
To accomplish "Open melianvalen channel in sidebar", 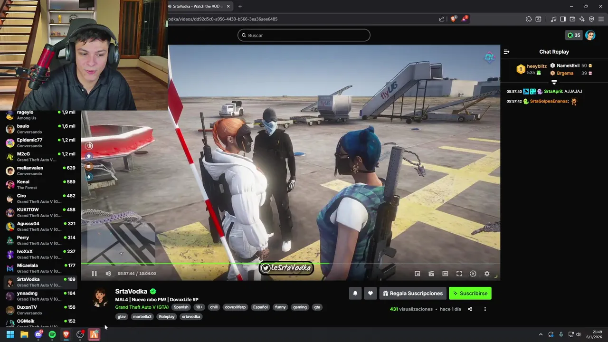I will click(40, 171).
